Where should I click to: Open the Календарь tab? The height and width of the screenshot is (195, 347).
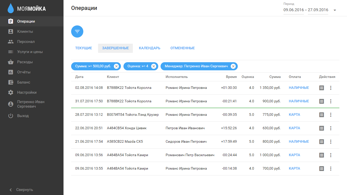(x=149, y=48)
